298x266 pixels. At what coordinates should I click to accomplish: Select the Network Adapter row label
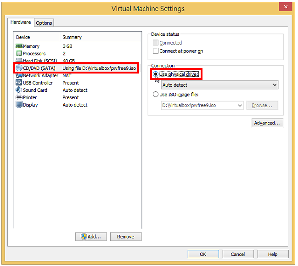coord(41,76)
